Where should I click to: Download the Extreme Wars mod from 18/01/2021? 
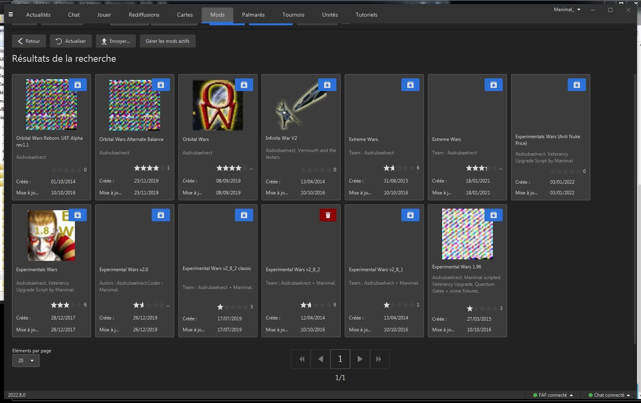point(494,85)
